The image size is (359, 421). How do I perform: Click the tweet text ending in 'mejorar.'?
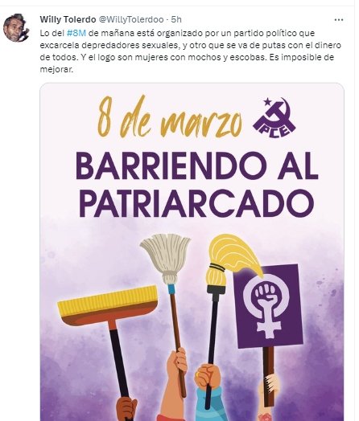[x=191, y=51]
